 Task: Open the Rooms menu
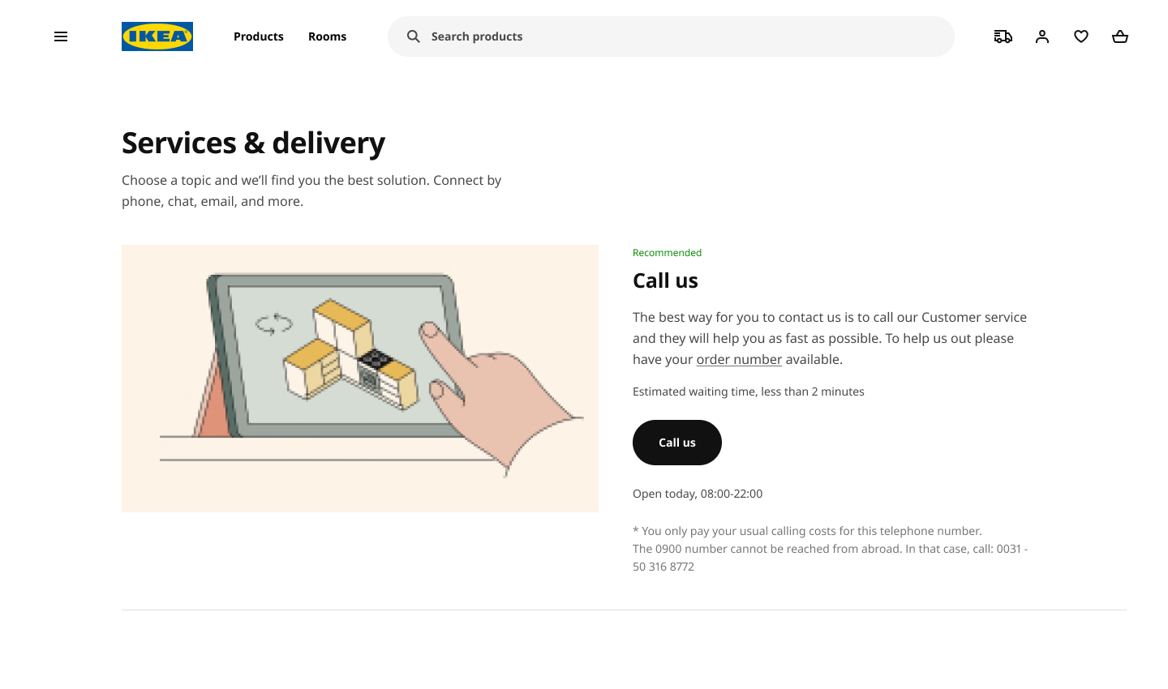(327, 36)
